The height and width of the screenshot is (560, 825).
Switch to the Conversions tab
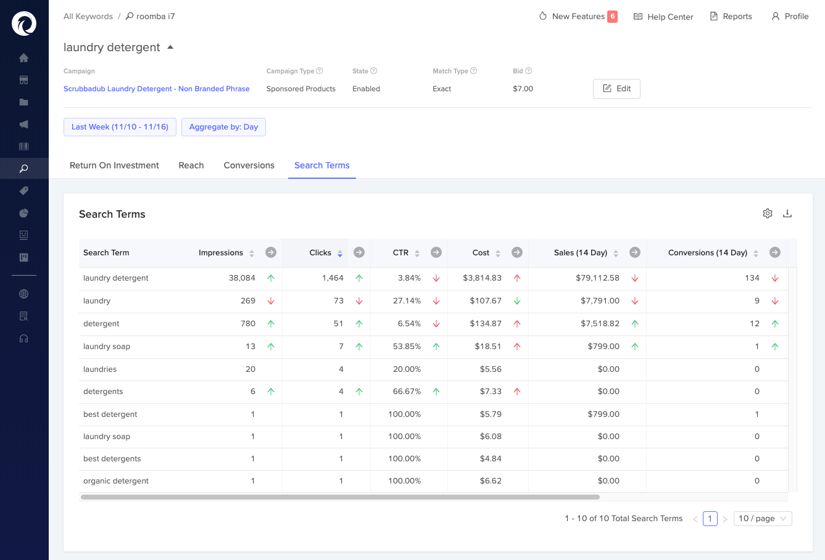coord(249,165)
